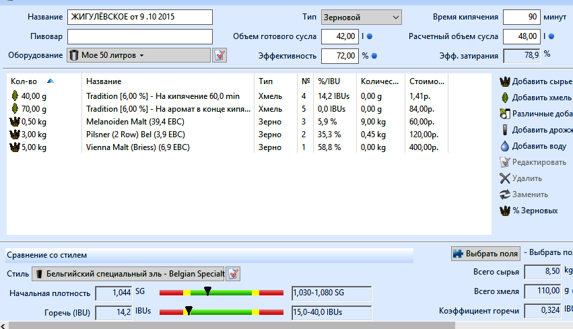
Task: Click Эффективность field showing 72,00
Action: coord(340,56)
